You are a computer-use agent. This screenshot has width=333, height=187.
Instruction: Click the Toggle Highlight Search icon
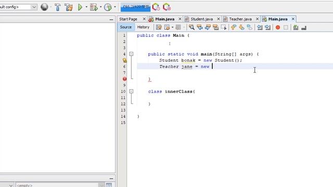click(215, 27)
